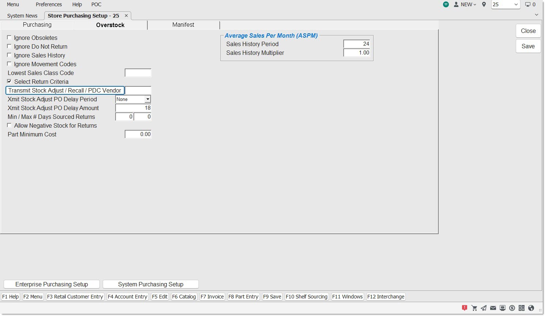Click the Save button on right panel
Screen dimensions: 545x316
click(x=528, y=46)
